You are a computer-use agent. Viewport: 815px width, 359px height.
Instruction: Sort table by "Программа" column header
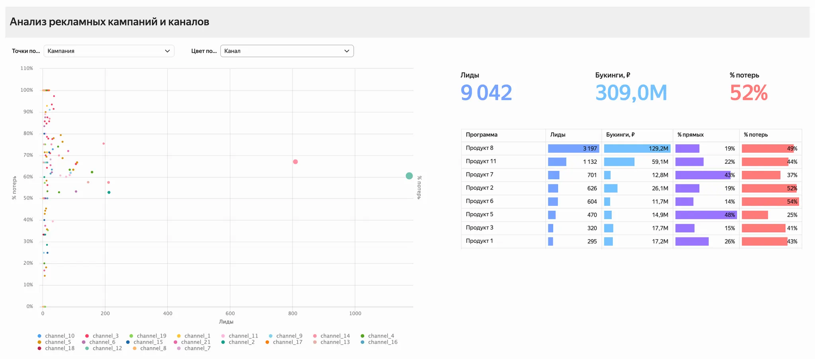(482, 135)
